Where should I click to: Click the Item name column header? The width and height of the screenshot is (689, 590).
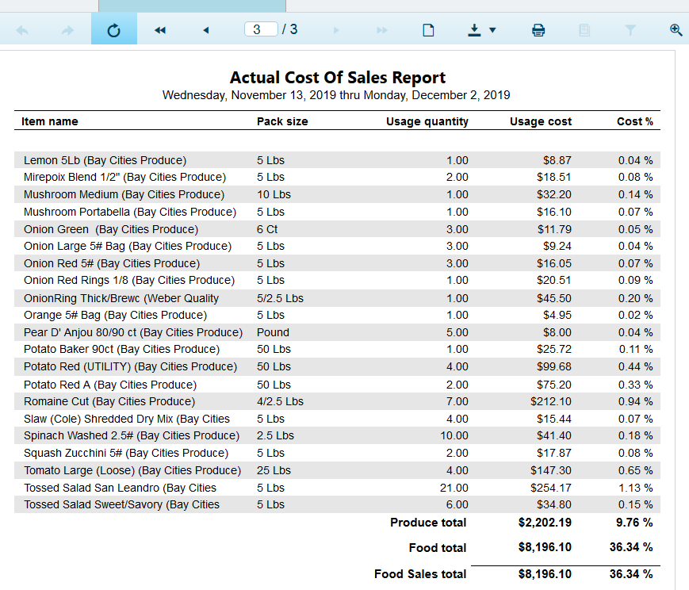click(x=49, y=121)
